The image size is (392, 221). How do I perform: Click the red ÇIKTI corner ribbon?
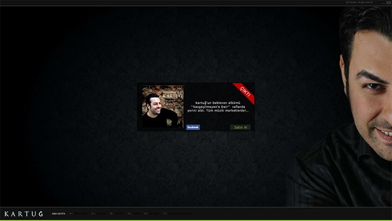[245, 92]
